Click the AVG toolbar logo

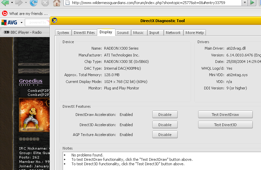pos(9,22)
